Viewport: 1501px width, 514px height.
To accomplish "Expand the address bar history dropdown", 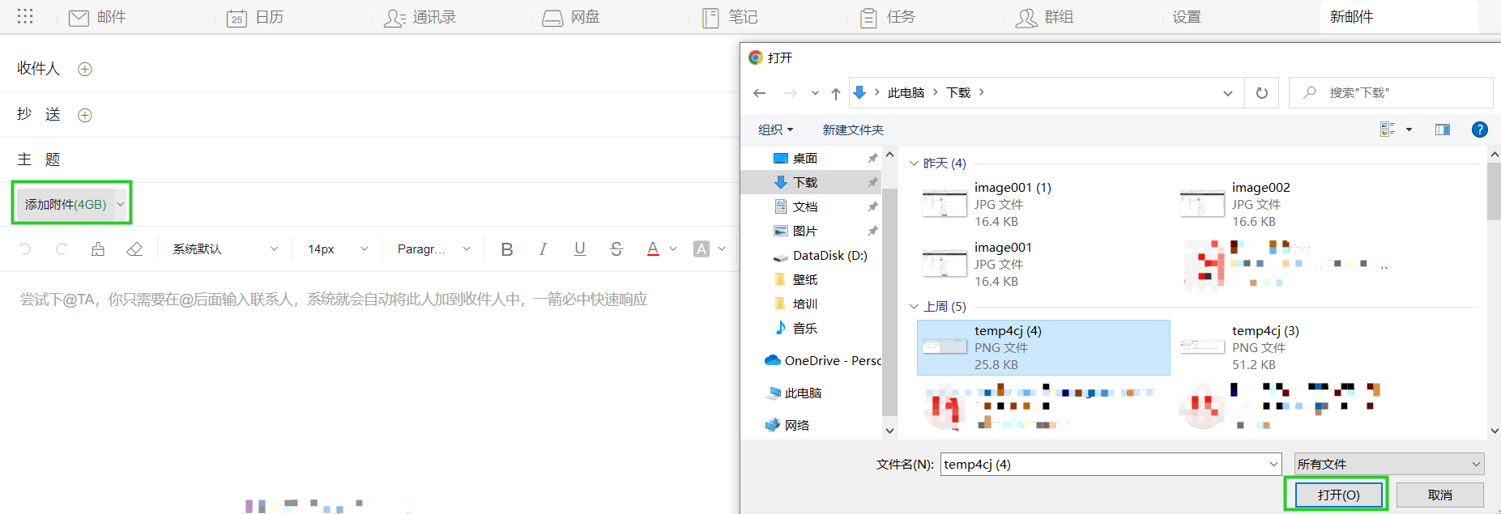I will (1228, 93).
